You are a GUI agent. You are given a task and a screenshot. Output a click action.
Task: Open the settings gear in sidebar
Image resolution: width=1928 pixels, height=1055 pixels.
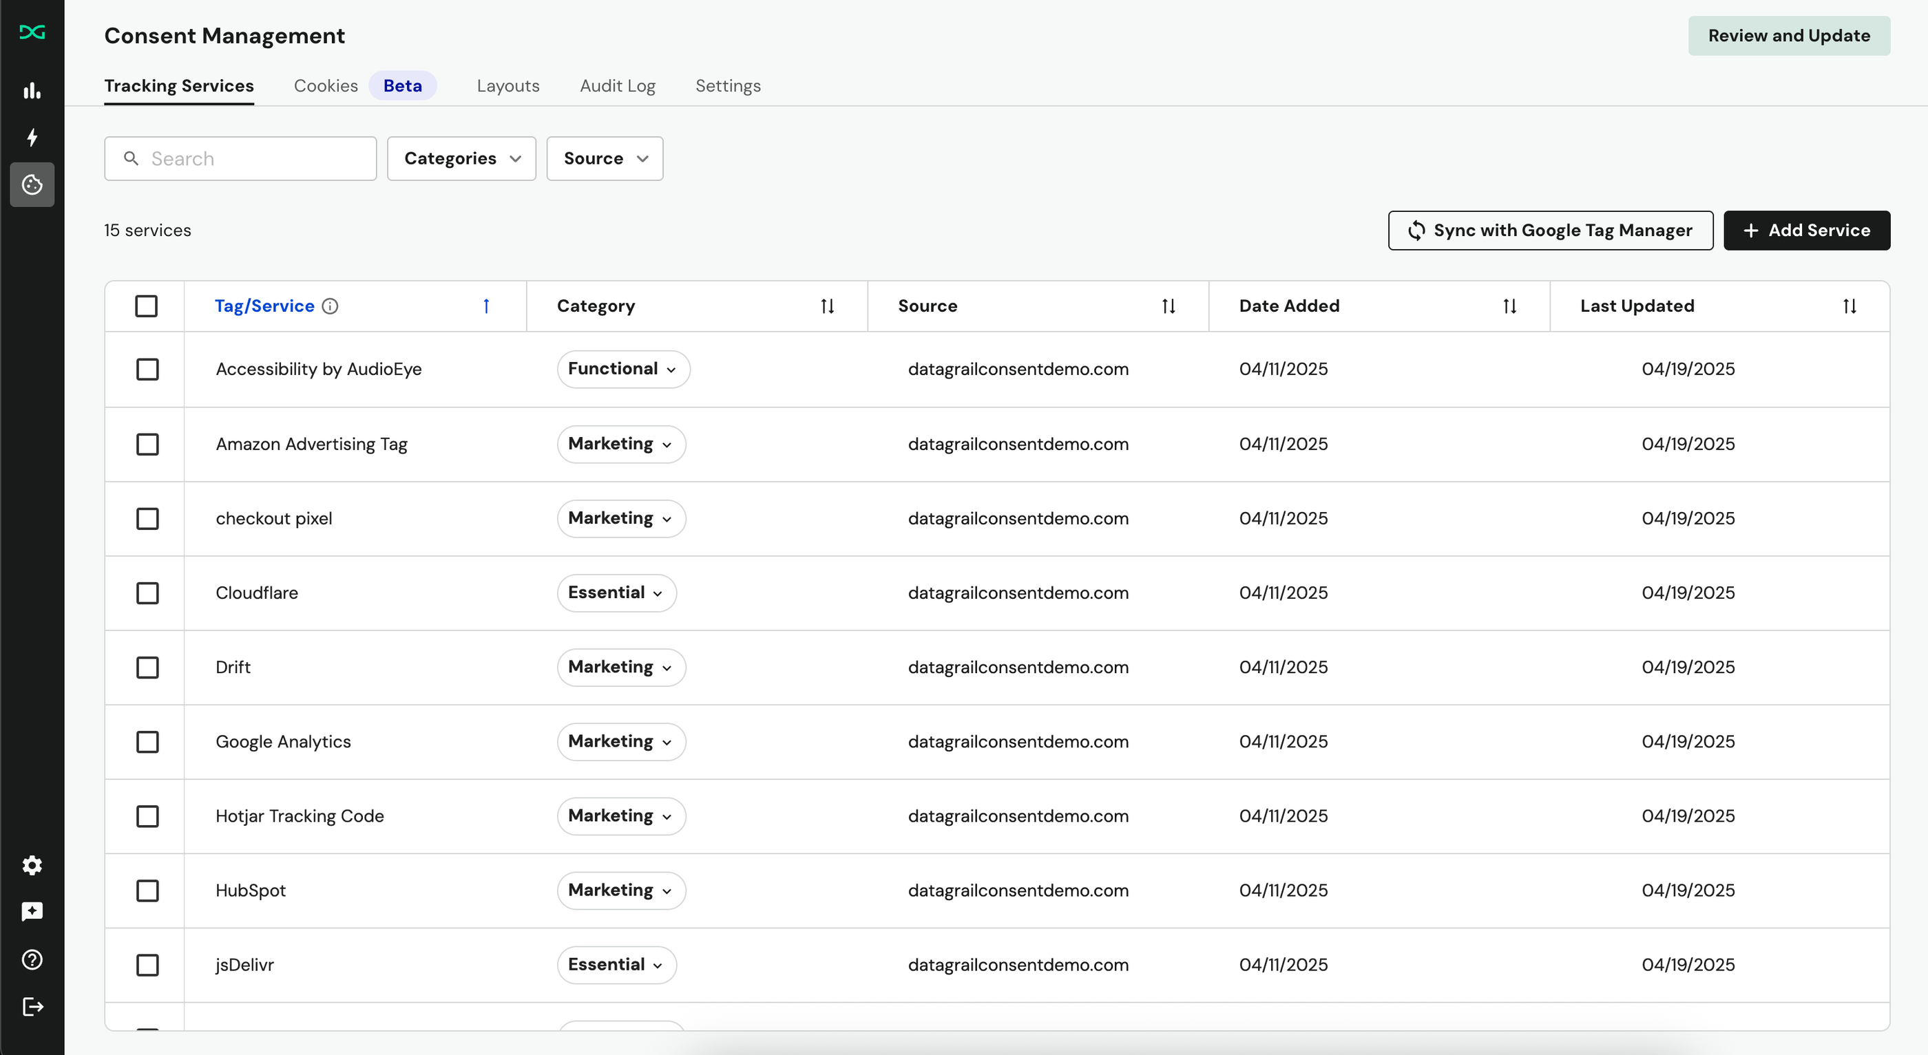[x=32, y=865]
